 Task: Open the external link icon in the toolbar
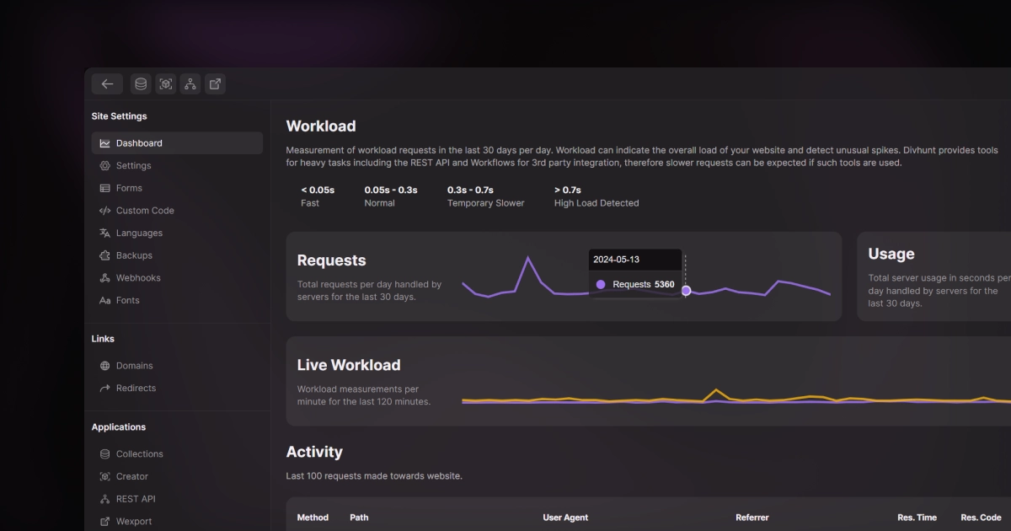[215, 83]
